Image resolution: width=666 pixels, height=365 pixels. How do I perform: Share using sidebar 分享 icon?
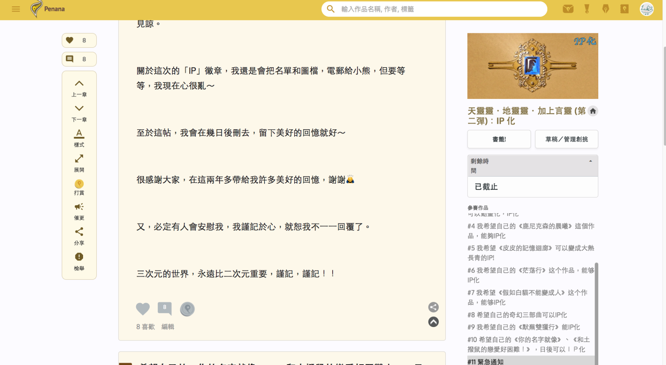coord(79,237)
